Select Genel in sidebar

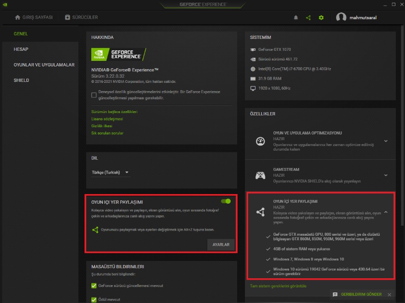coord(21,34)
